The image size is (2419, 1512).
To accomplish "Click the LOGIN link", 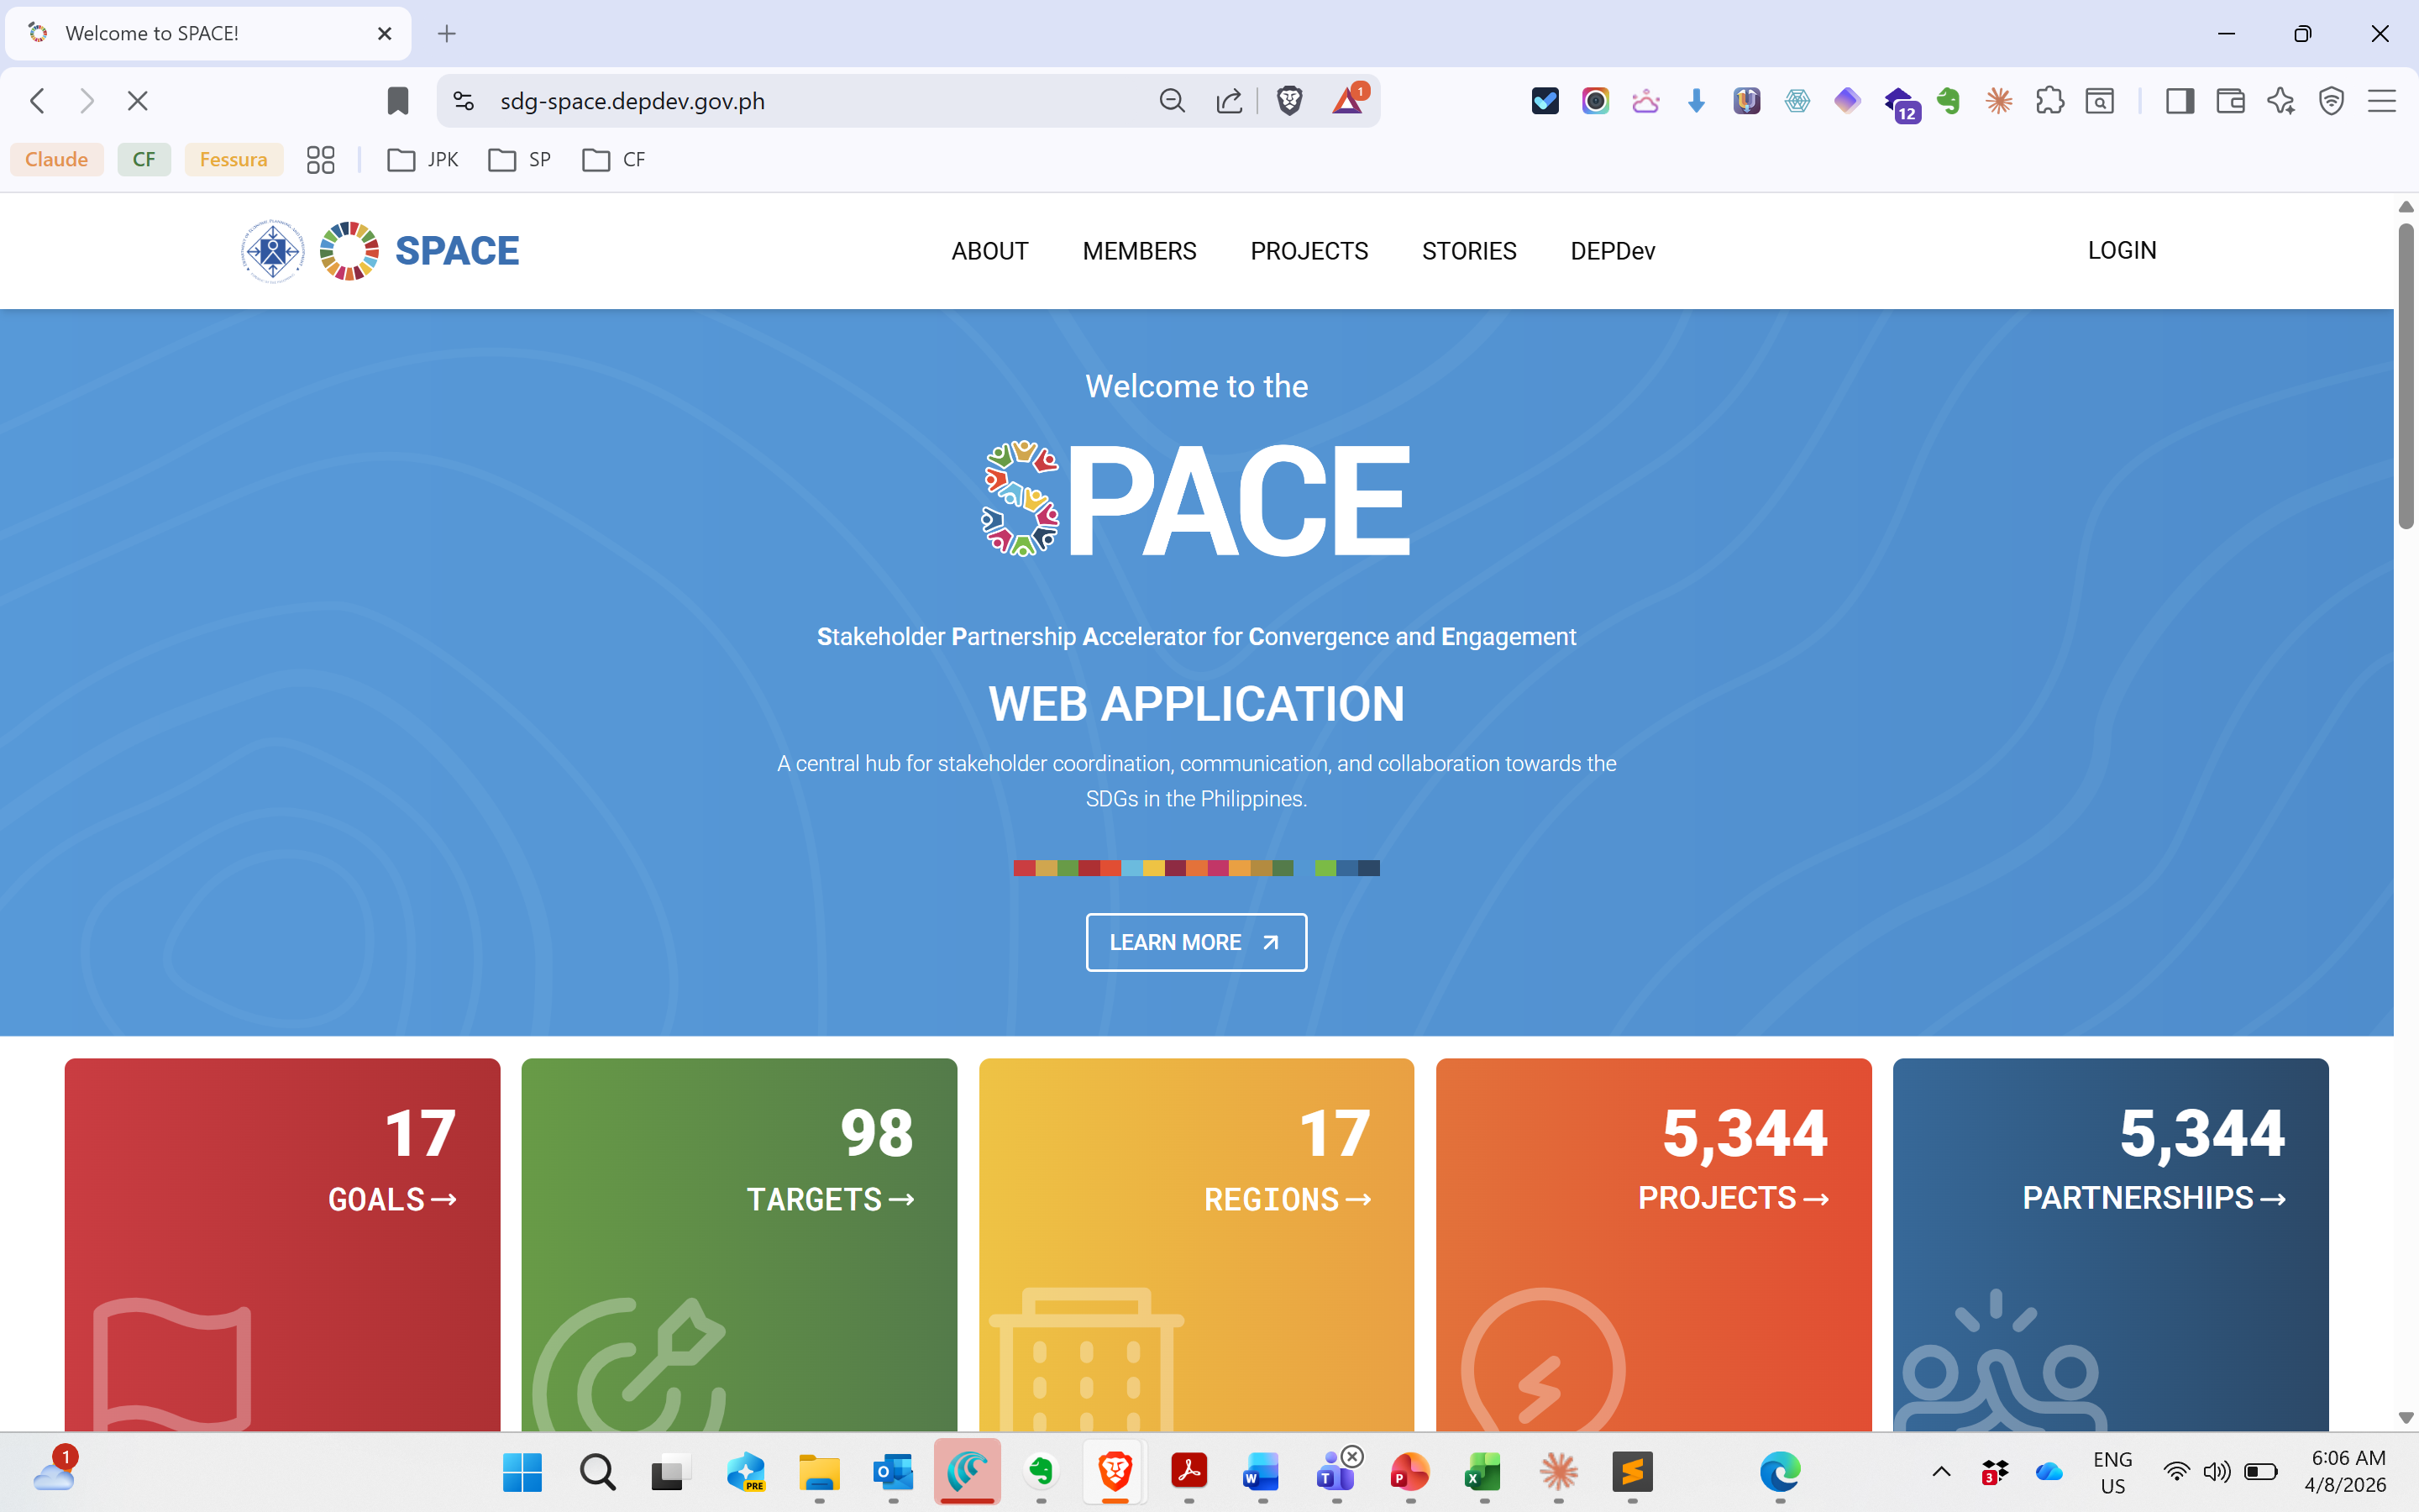I will coord(2121,250).
